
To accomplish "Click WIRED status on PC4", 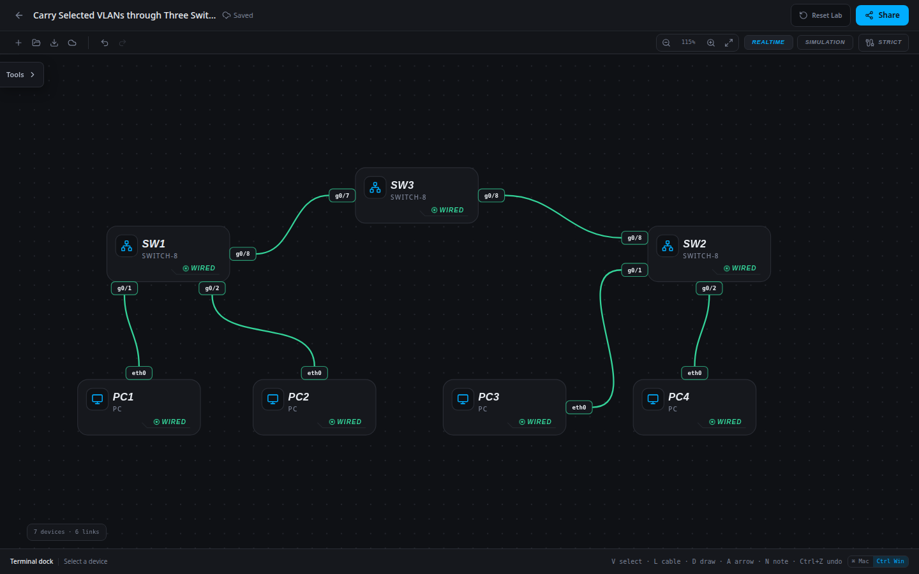I will [725, 422].
